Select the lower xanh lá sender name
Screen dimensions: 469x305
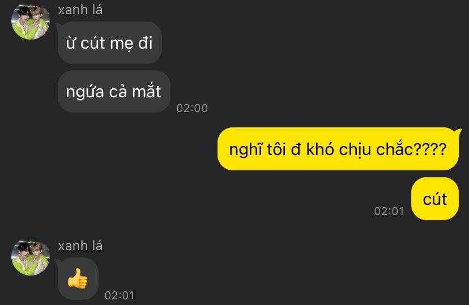point(80,246)
